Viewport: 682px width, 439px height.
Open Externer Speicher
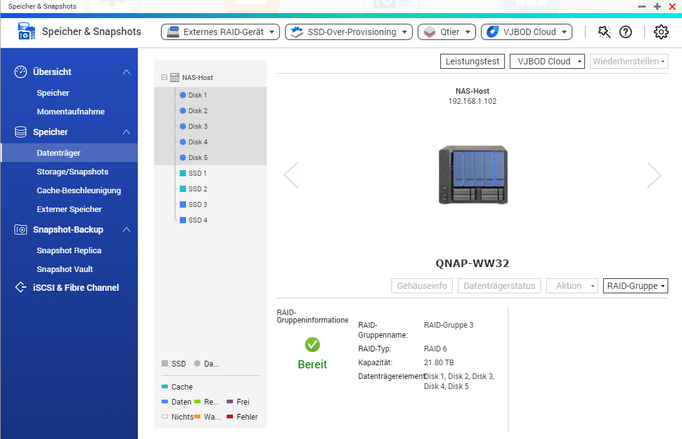pos(69,209)
